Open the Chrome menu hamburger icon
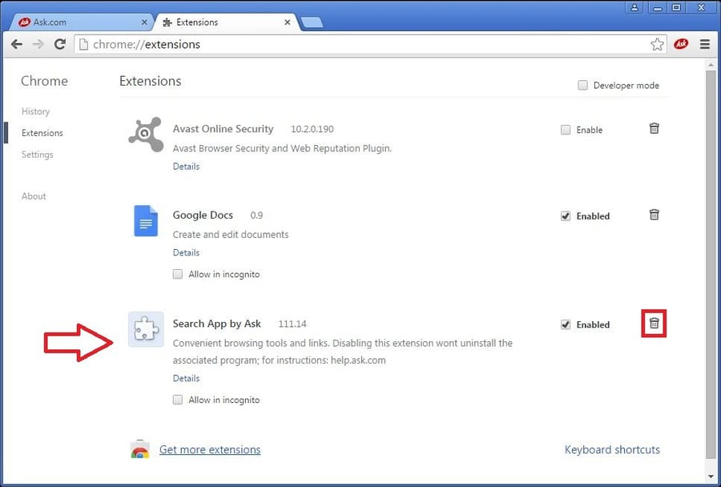Viewport: 721px width, 487px height. click(x=704, y=44)
